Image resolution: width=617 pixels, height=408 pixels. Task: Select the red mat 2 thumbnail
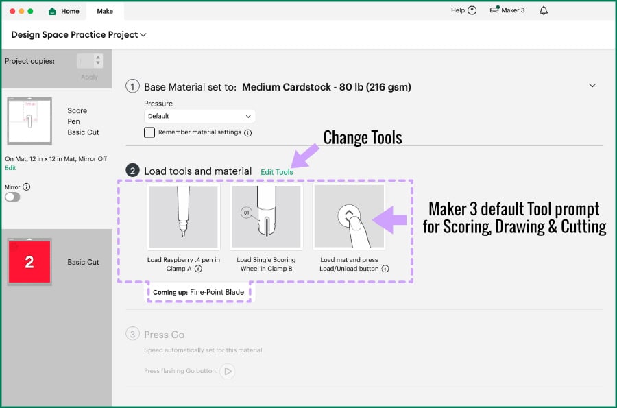29,262
